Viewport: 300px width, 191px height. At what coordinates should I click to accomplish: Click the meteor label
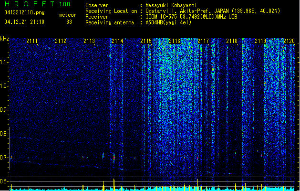coord(68,15)
